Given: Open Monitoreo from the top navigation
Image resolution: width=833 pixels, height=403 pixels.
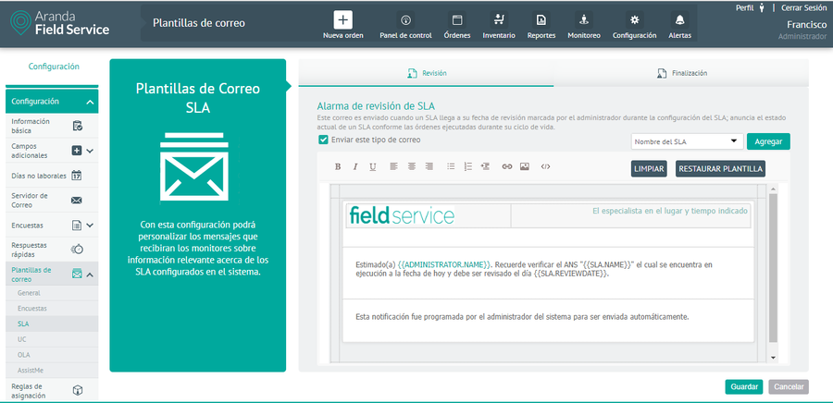Looking at the screenshot, I should point(584,20).
